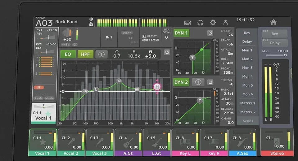Toggle the phase invert Φ button
The height and width of the screenshot is (161, 298).
75,45
